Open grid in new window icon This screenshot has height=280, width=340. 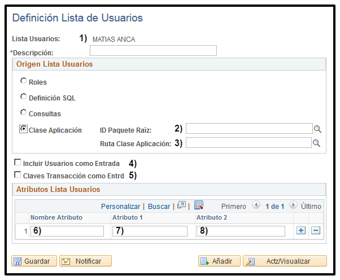[181, 206]
